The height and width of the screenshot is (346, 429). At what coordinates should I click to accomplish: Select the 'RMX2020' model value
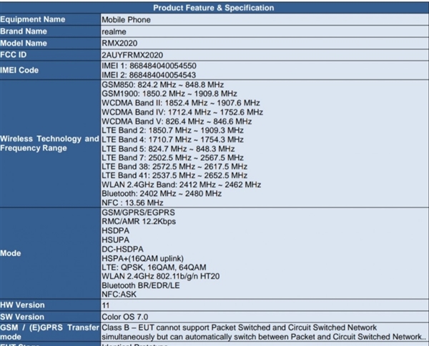[119, 43]
